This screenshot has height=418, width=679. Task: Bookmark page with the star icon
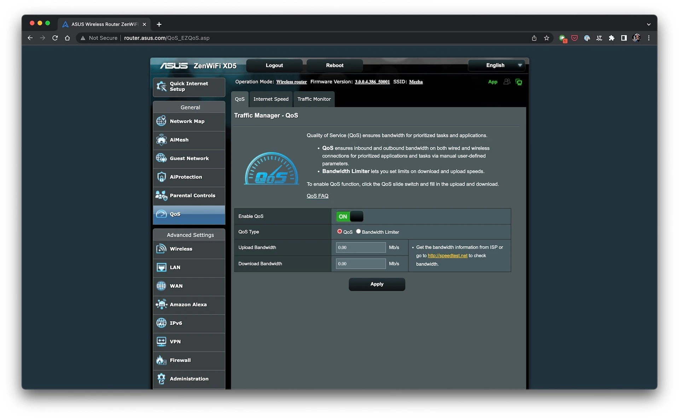click(547, 38)
